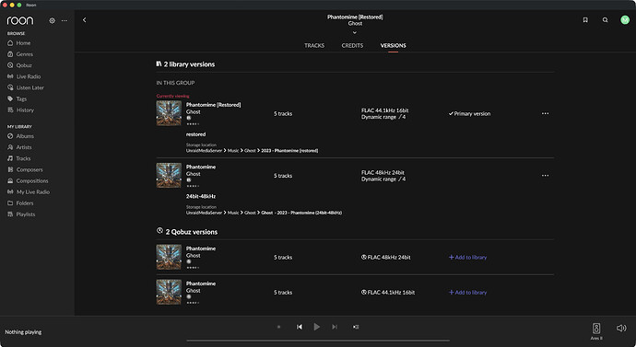
Task: Click the 'restored' version label
Action: 196,134
